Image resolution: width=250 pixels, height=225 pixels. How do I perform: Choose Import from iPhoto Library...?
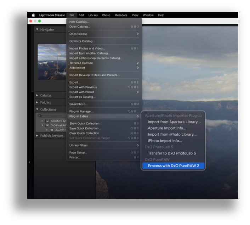click(173, 134)
